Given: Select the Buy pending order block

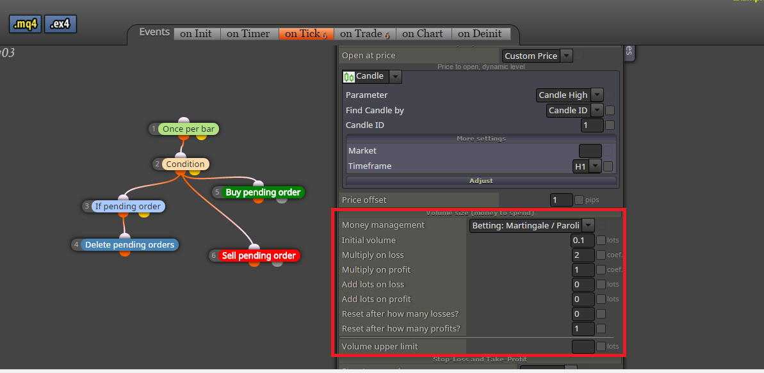Looking at the screenshot, I should tap(263, 193).
